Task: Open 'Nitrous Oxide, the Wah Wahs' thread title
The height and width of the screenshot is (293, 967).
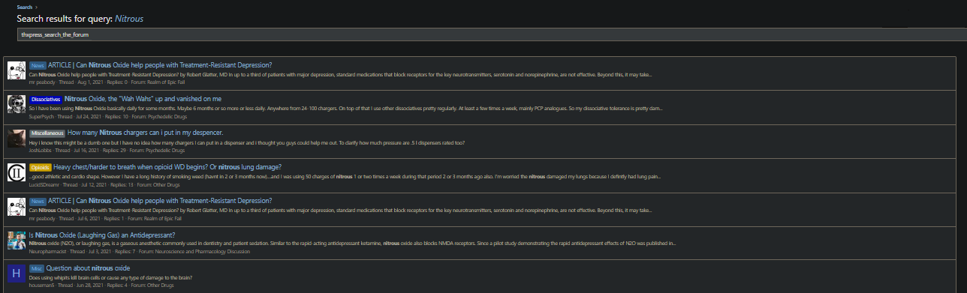Action: 143,99
